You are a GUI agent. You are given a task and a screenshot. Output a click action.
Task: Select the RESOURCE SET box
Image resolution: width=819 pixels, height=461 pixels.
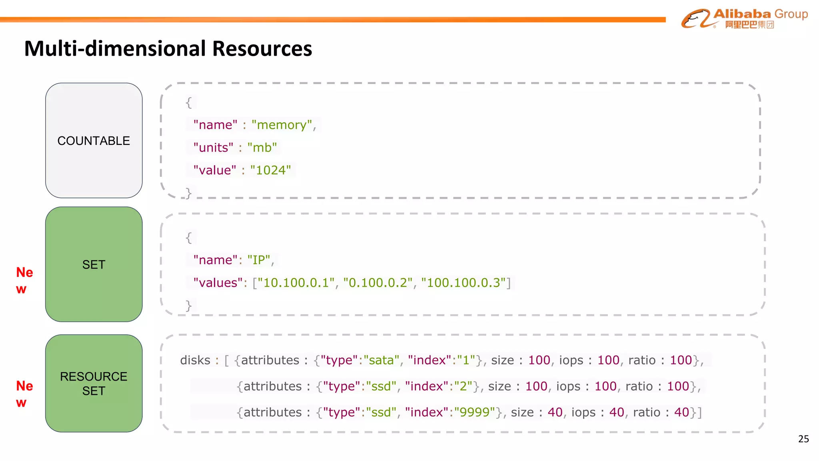(x=94, y=383)
